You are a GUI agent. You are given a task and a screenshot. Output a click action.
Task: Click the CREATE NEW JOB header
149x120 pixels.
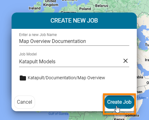[x=74, y=20]
